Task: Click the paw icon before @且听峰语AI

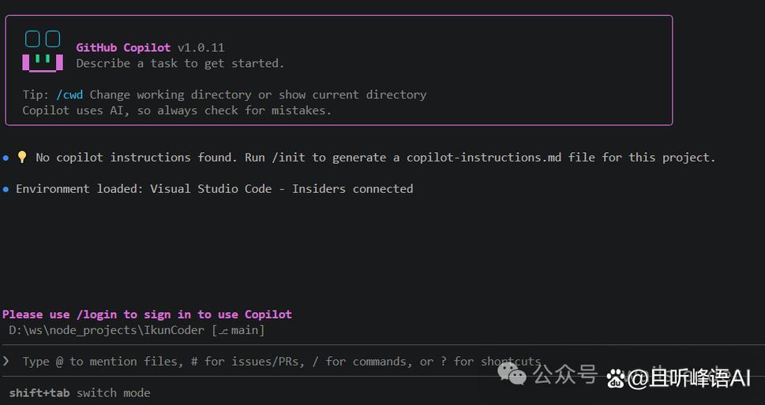Action: (x=617, y=378)
